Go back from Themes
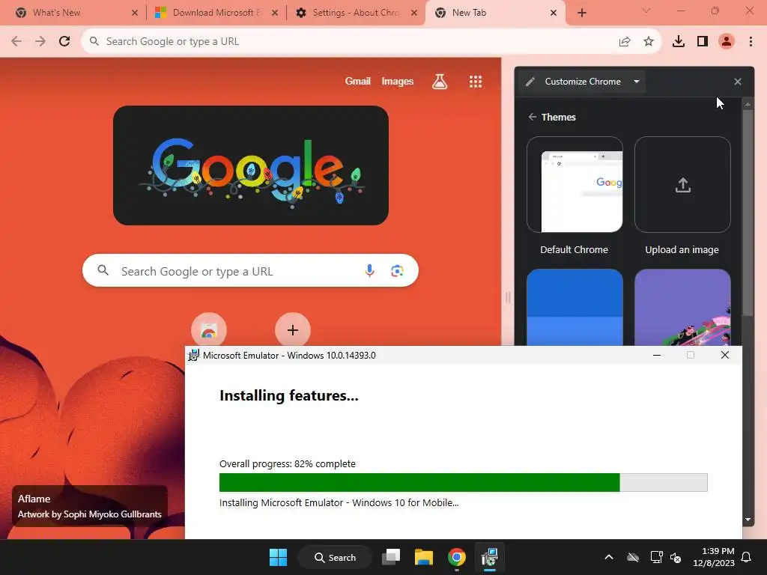The image size is (767, 575). 533,117
